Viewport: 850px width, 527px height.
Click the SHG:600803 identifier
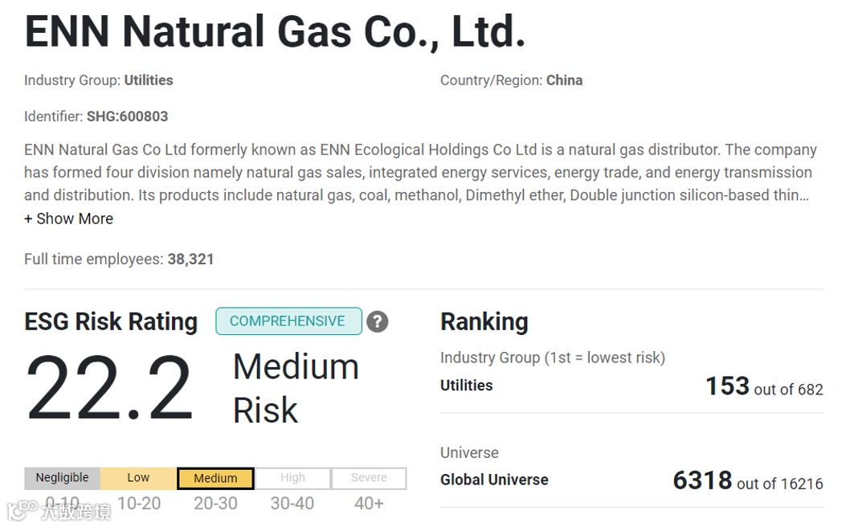[x=127, y=116]
